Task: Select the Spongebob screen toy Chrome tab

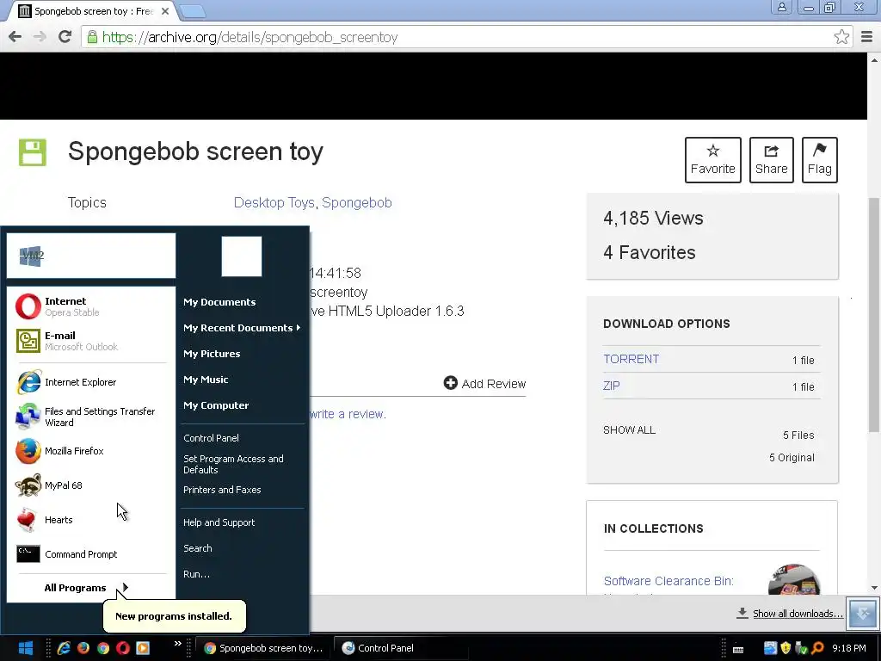Action: point(93,11)
